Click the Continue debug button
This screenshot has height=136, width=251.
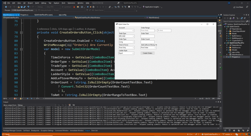coord(67,7)
